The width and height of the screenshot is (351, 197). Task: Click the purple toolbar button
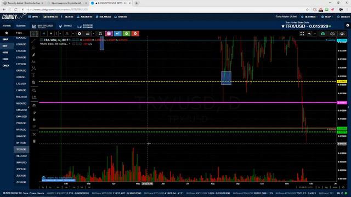(x=109, y=34)
